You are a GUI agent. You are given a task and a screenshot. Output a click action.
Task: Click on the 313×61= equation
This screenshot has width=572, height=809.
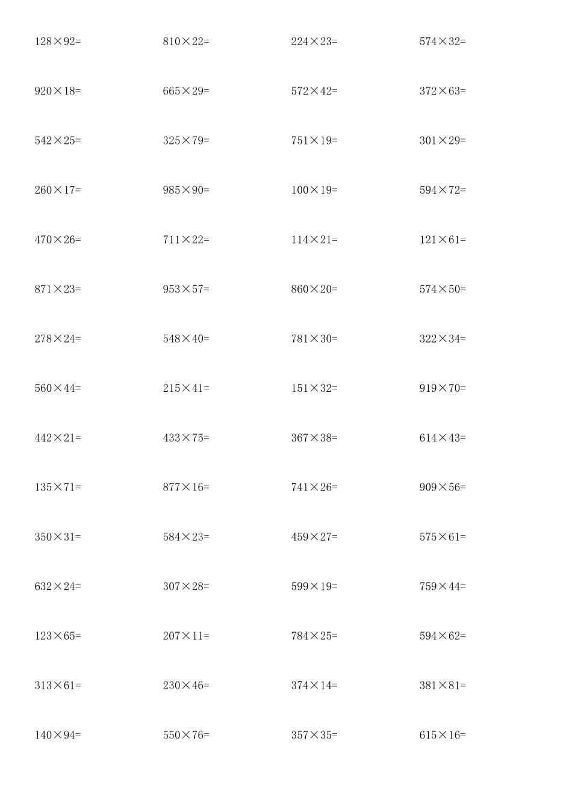click(58, 685)
